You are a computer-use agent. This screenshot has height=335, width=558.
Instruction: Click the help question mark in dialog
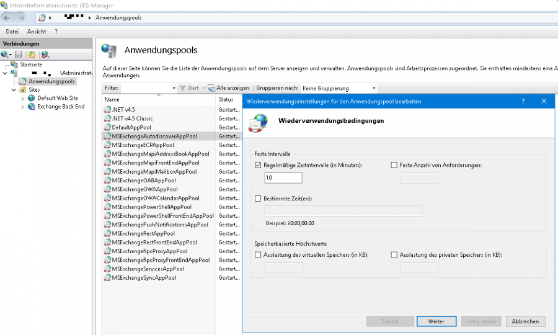[x=523, y=100]
